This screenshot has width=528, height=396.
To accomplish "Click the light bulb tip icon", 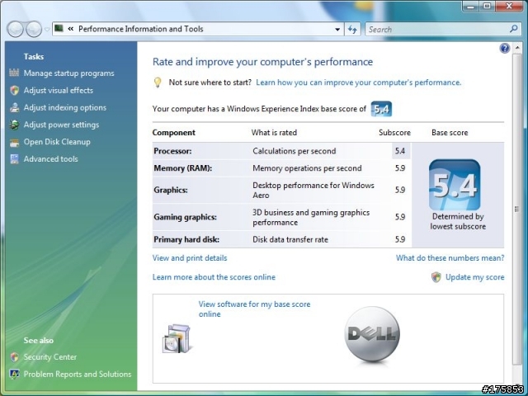I will tap(158, 82).
